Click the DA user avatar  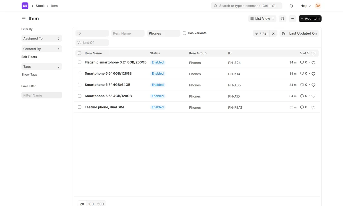(x=318, y=6)
